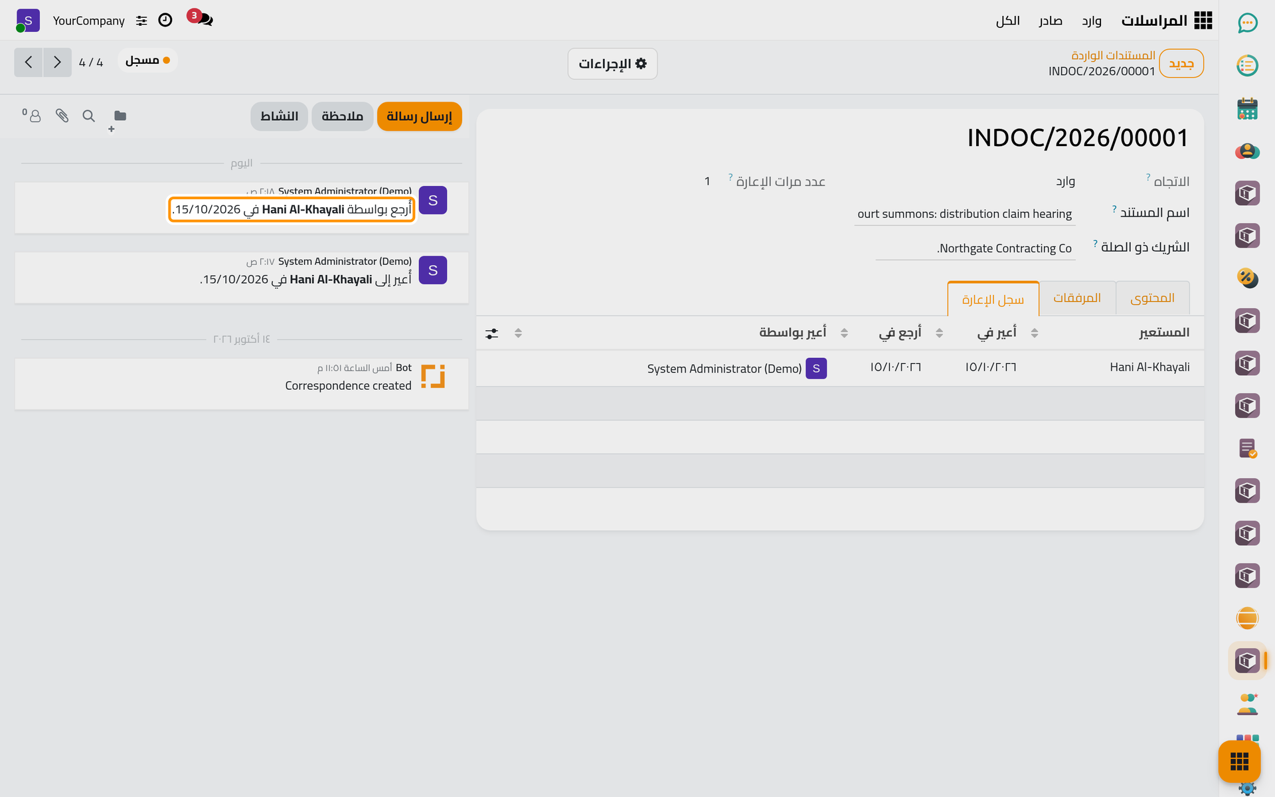Click Hani Al-Khayali row in loan log

[x=839, y=368]
